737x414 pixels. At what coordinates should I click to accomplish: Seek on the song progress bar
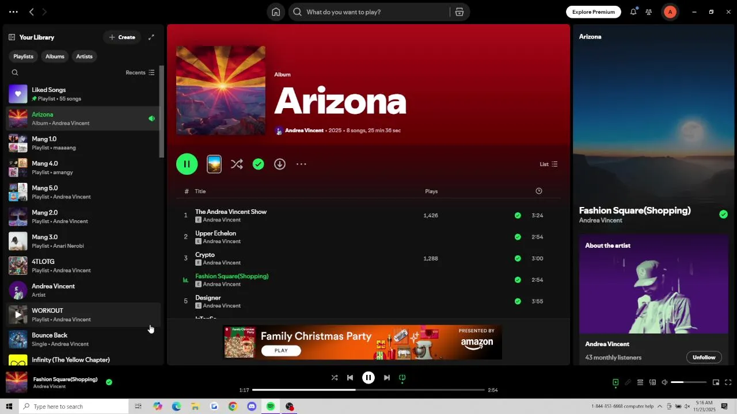368,390
